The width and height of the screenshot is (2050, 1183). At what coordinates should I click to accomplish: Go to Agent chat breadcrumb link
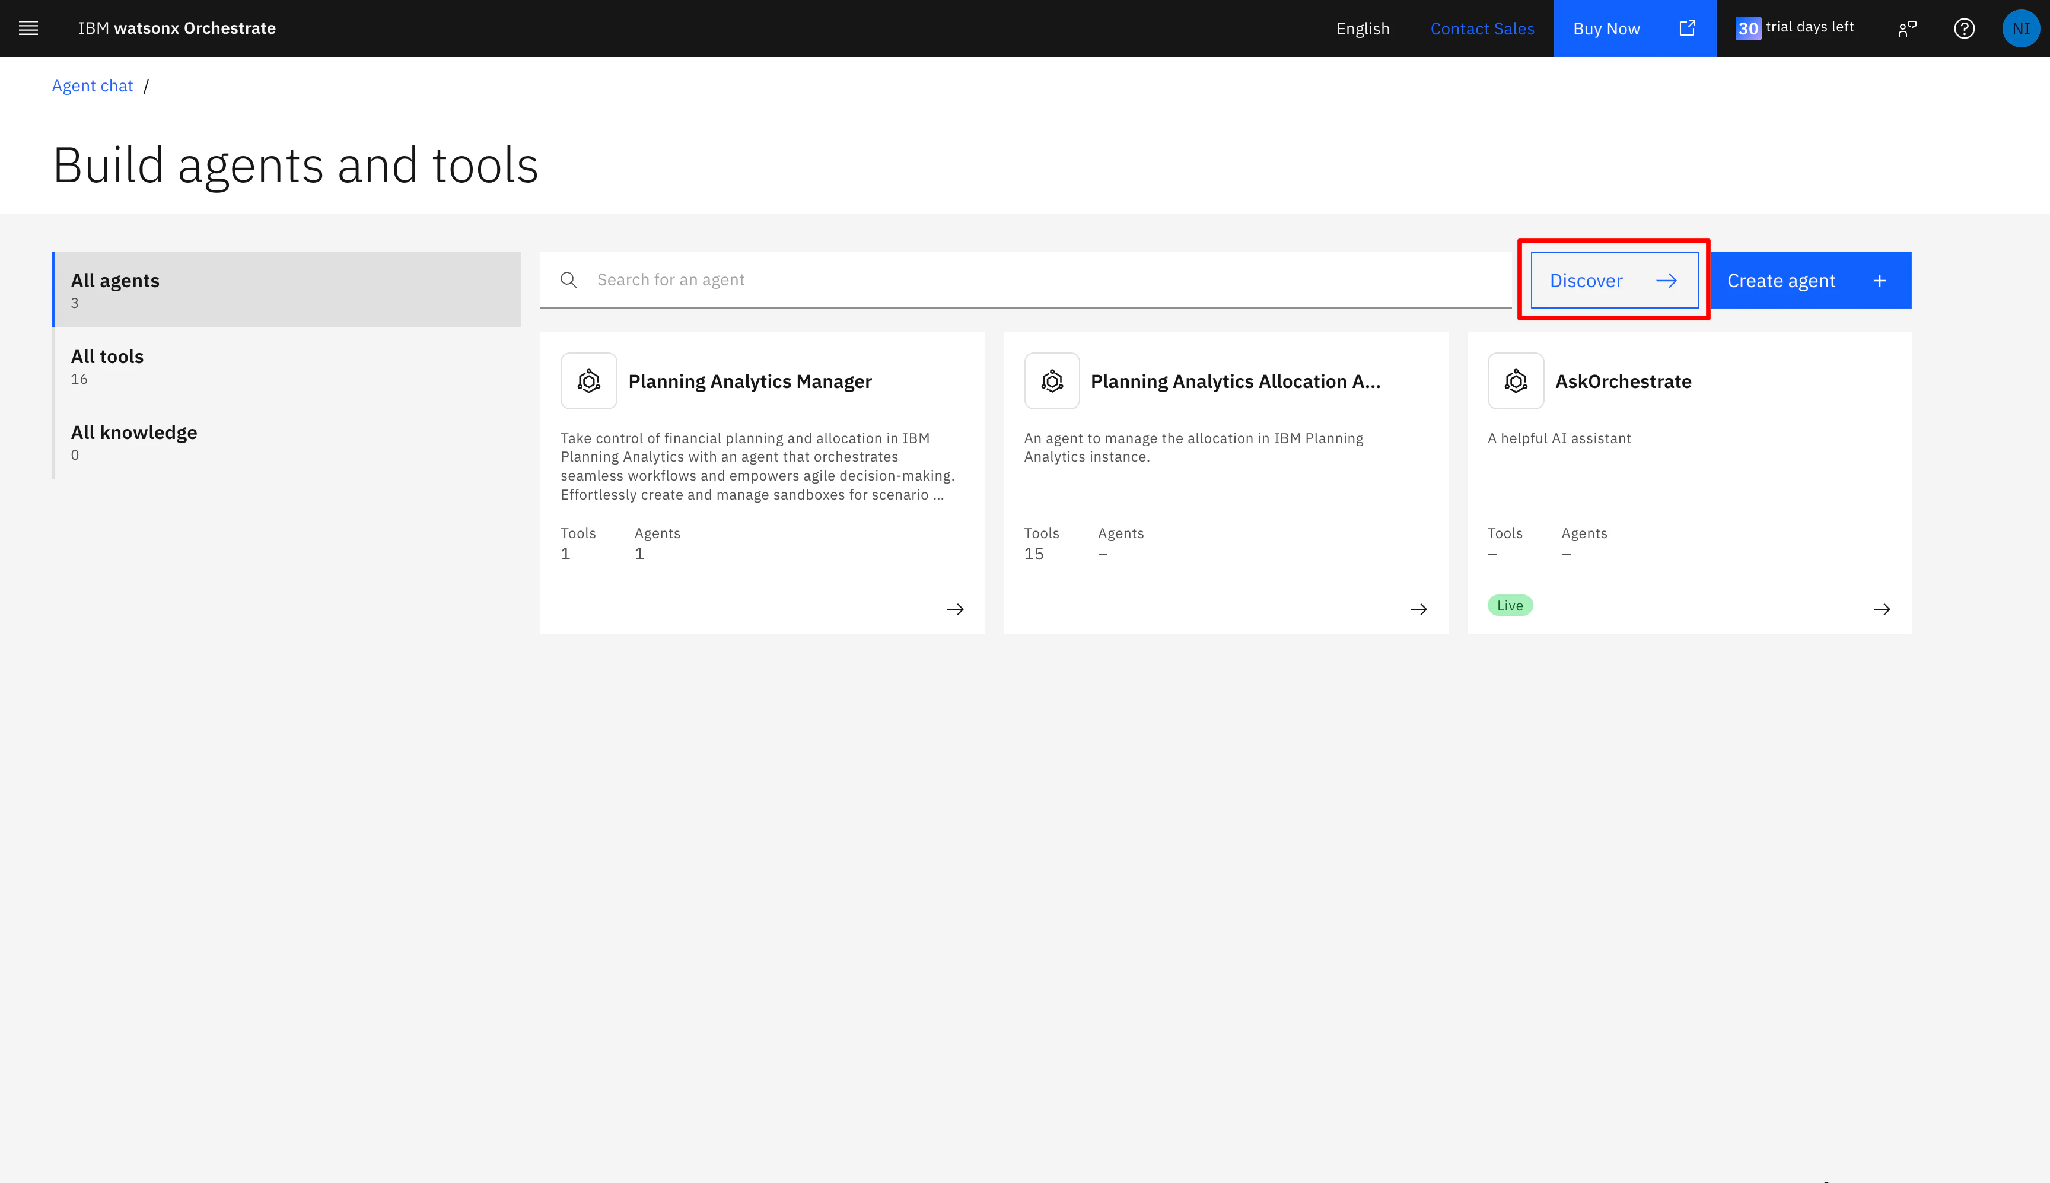[92, 86]
